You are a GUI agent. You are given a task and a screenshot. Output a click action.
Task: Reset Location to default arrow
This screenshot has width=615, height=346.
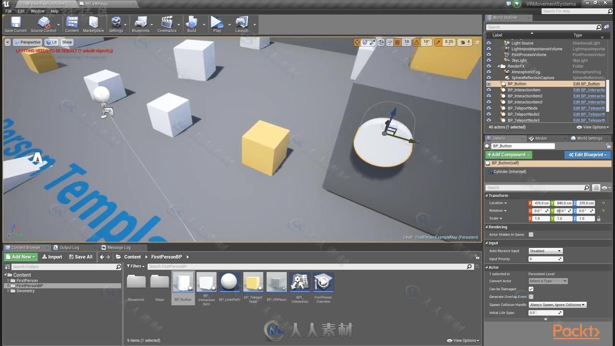(x=603, y=203)
